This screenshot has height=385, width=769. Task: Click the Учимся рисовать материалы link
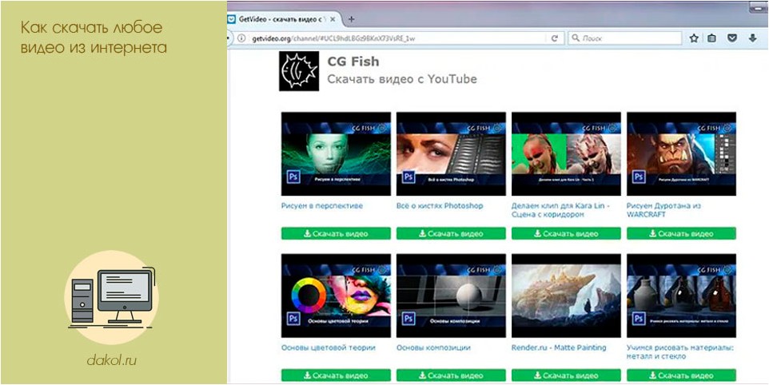[x=680, y=351]
